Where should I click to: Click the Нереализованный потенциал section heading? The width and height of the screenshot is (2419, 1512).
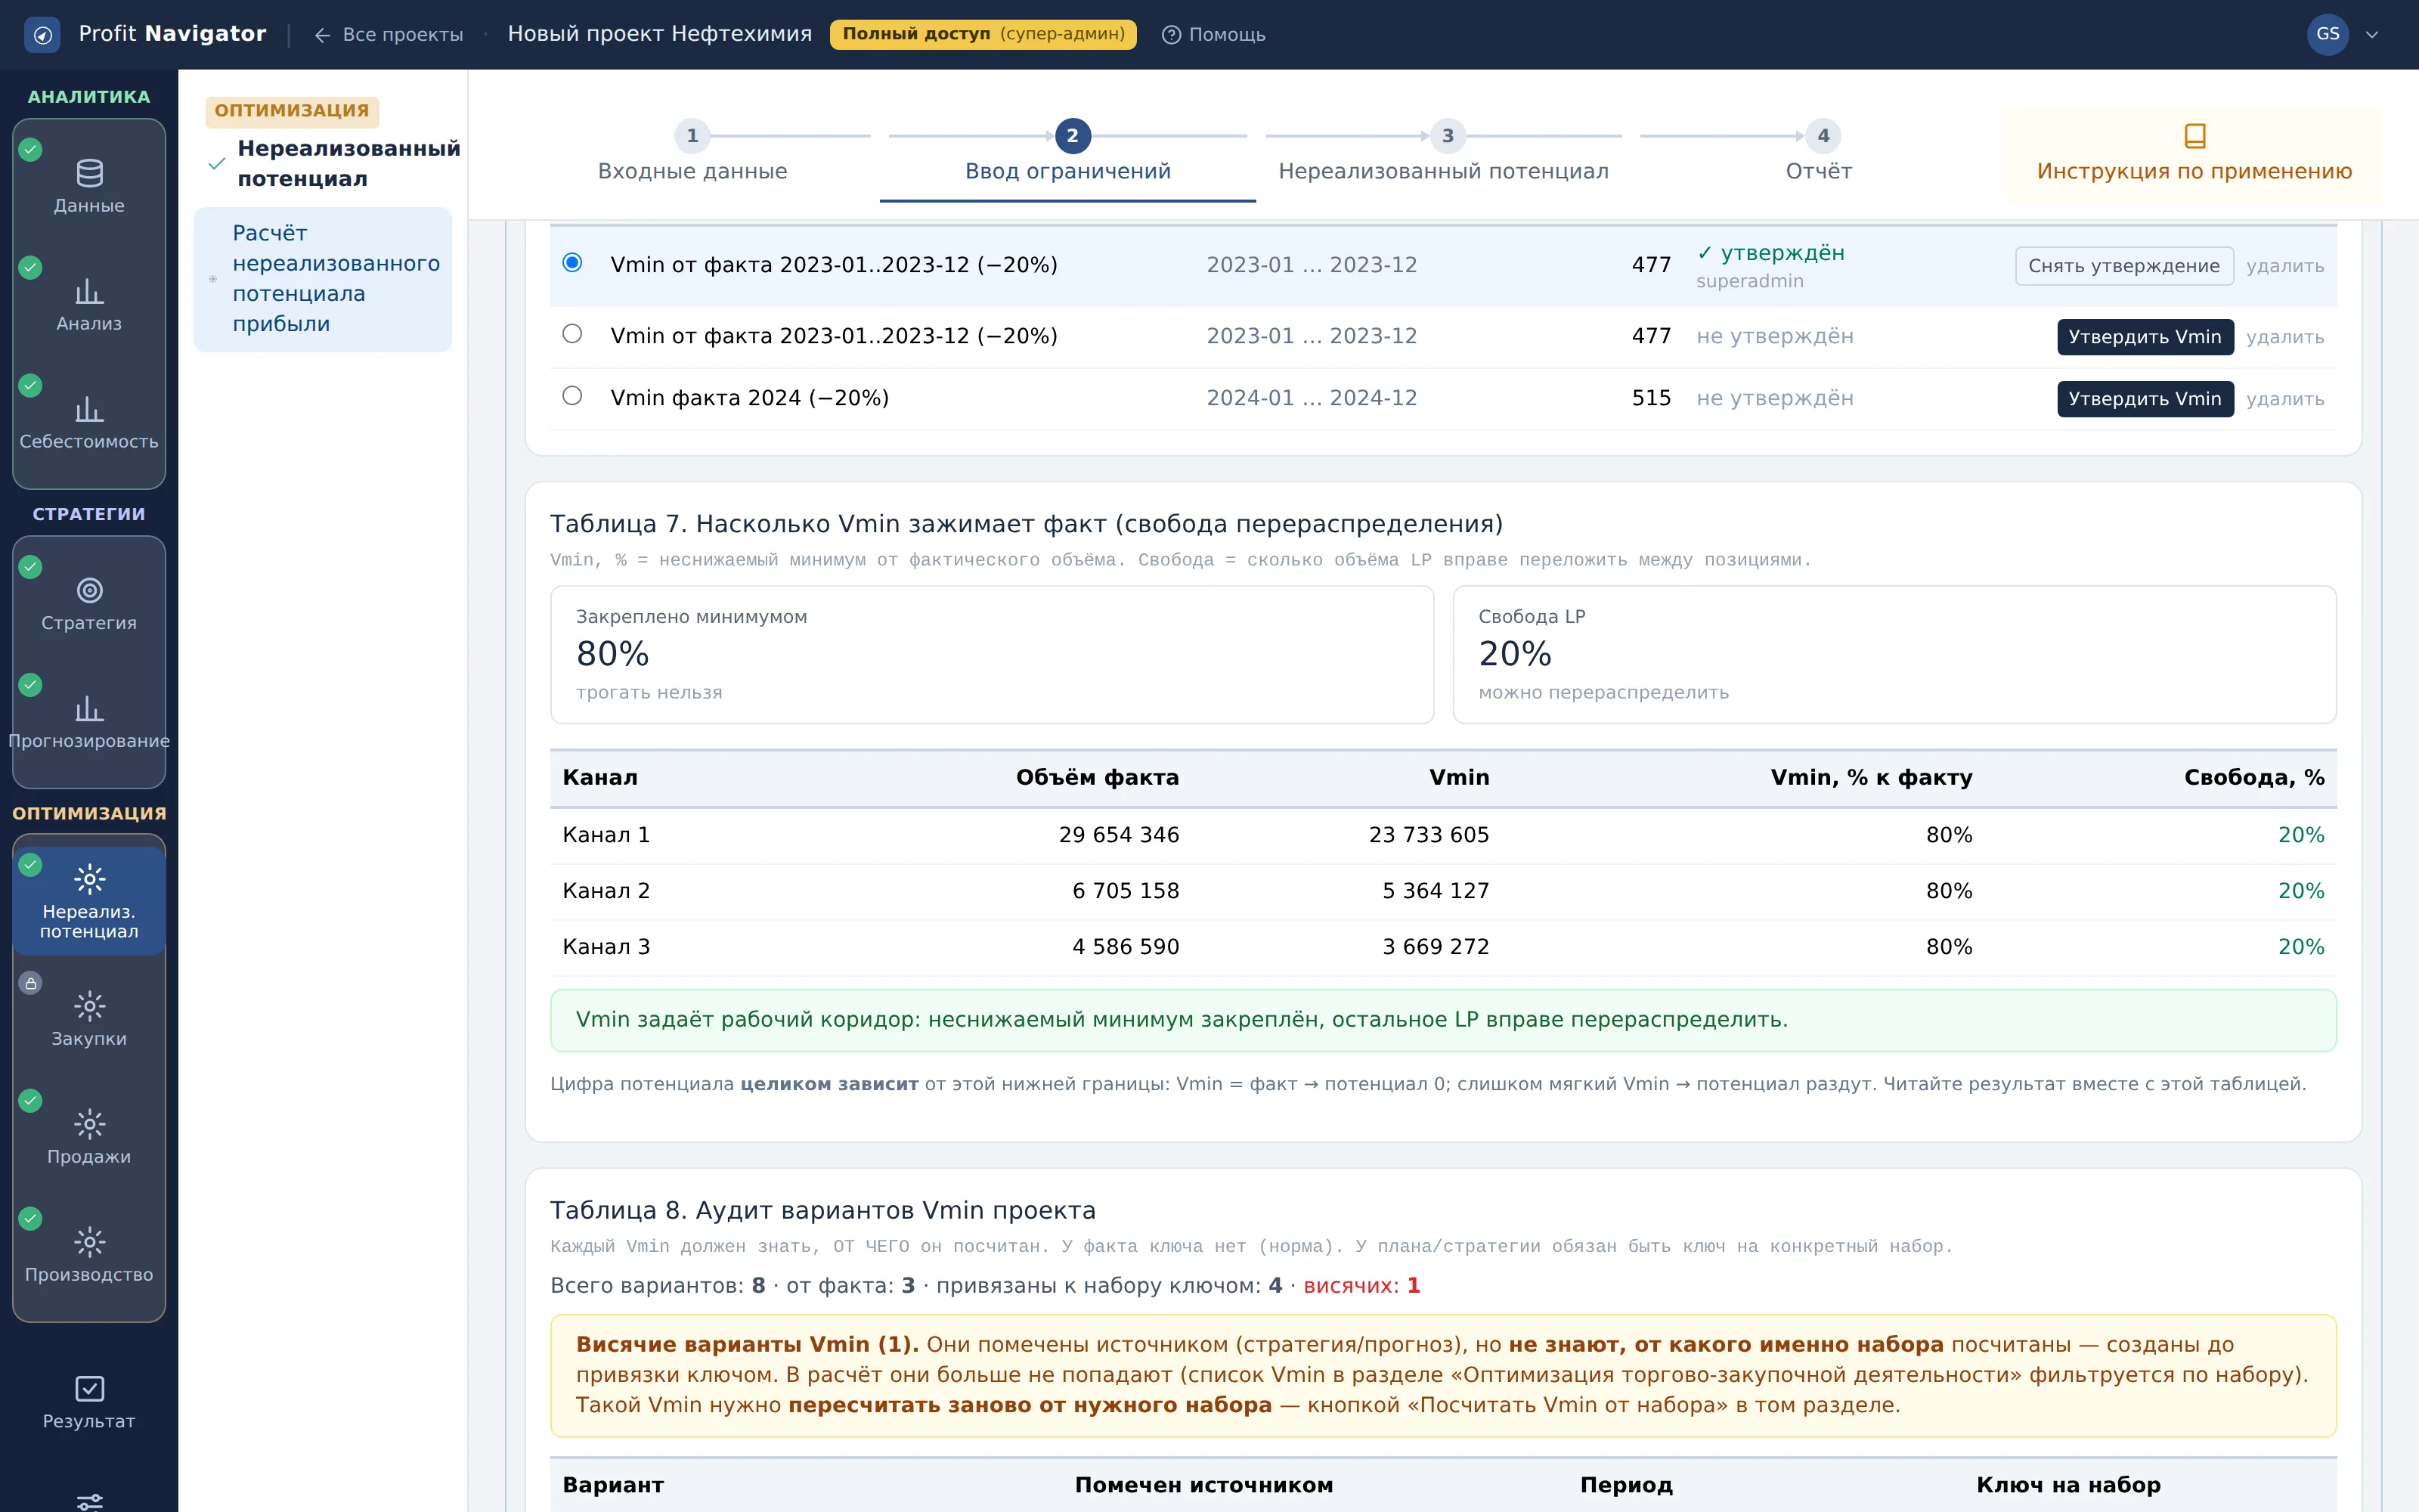[348, 163]
